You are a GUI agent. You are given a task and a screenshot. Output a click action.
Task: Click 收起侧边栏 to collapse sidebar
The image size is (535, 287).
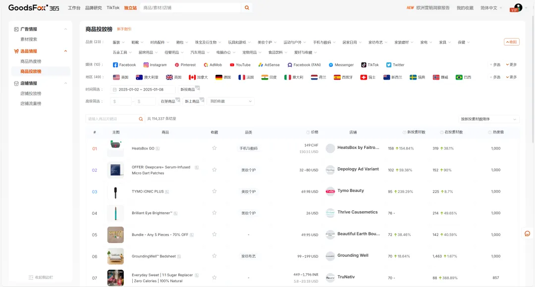coord(41,278)
